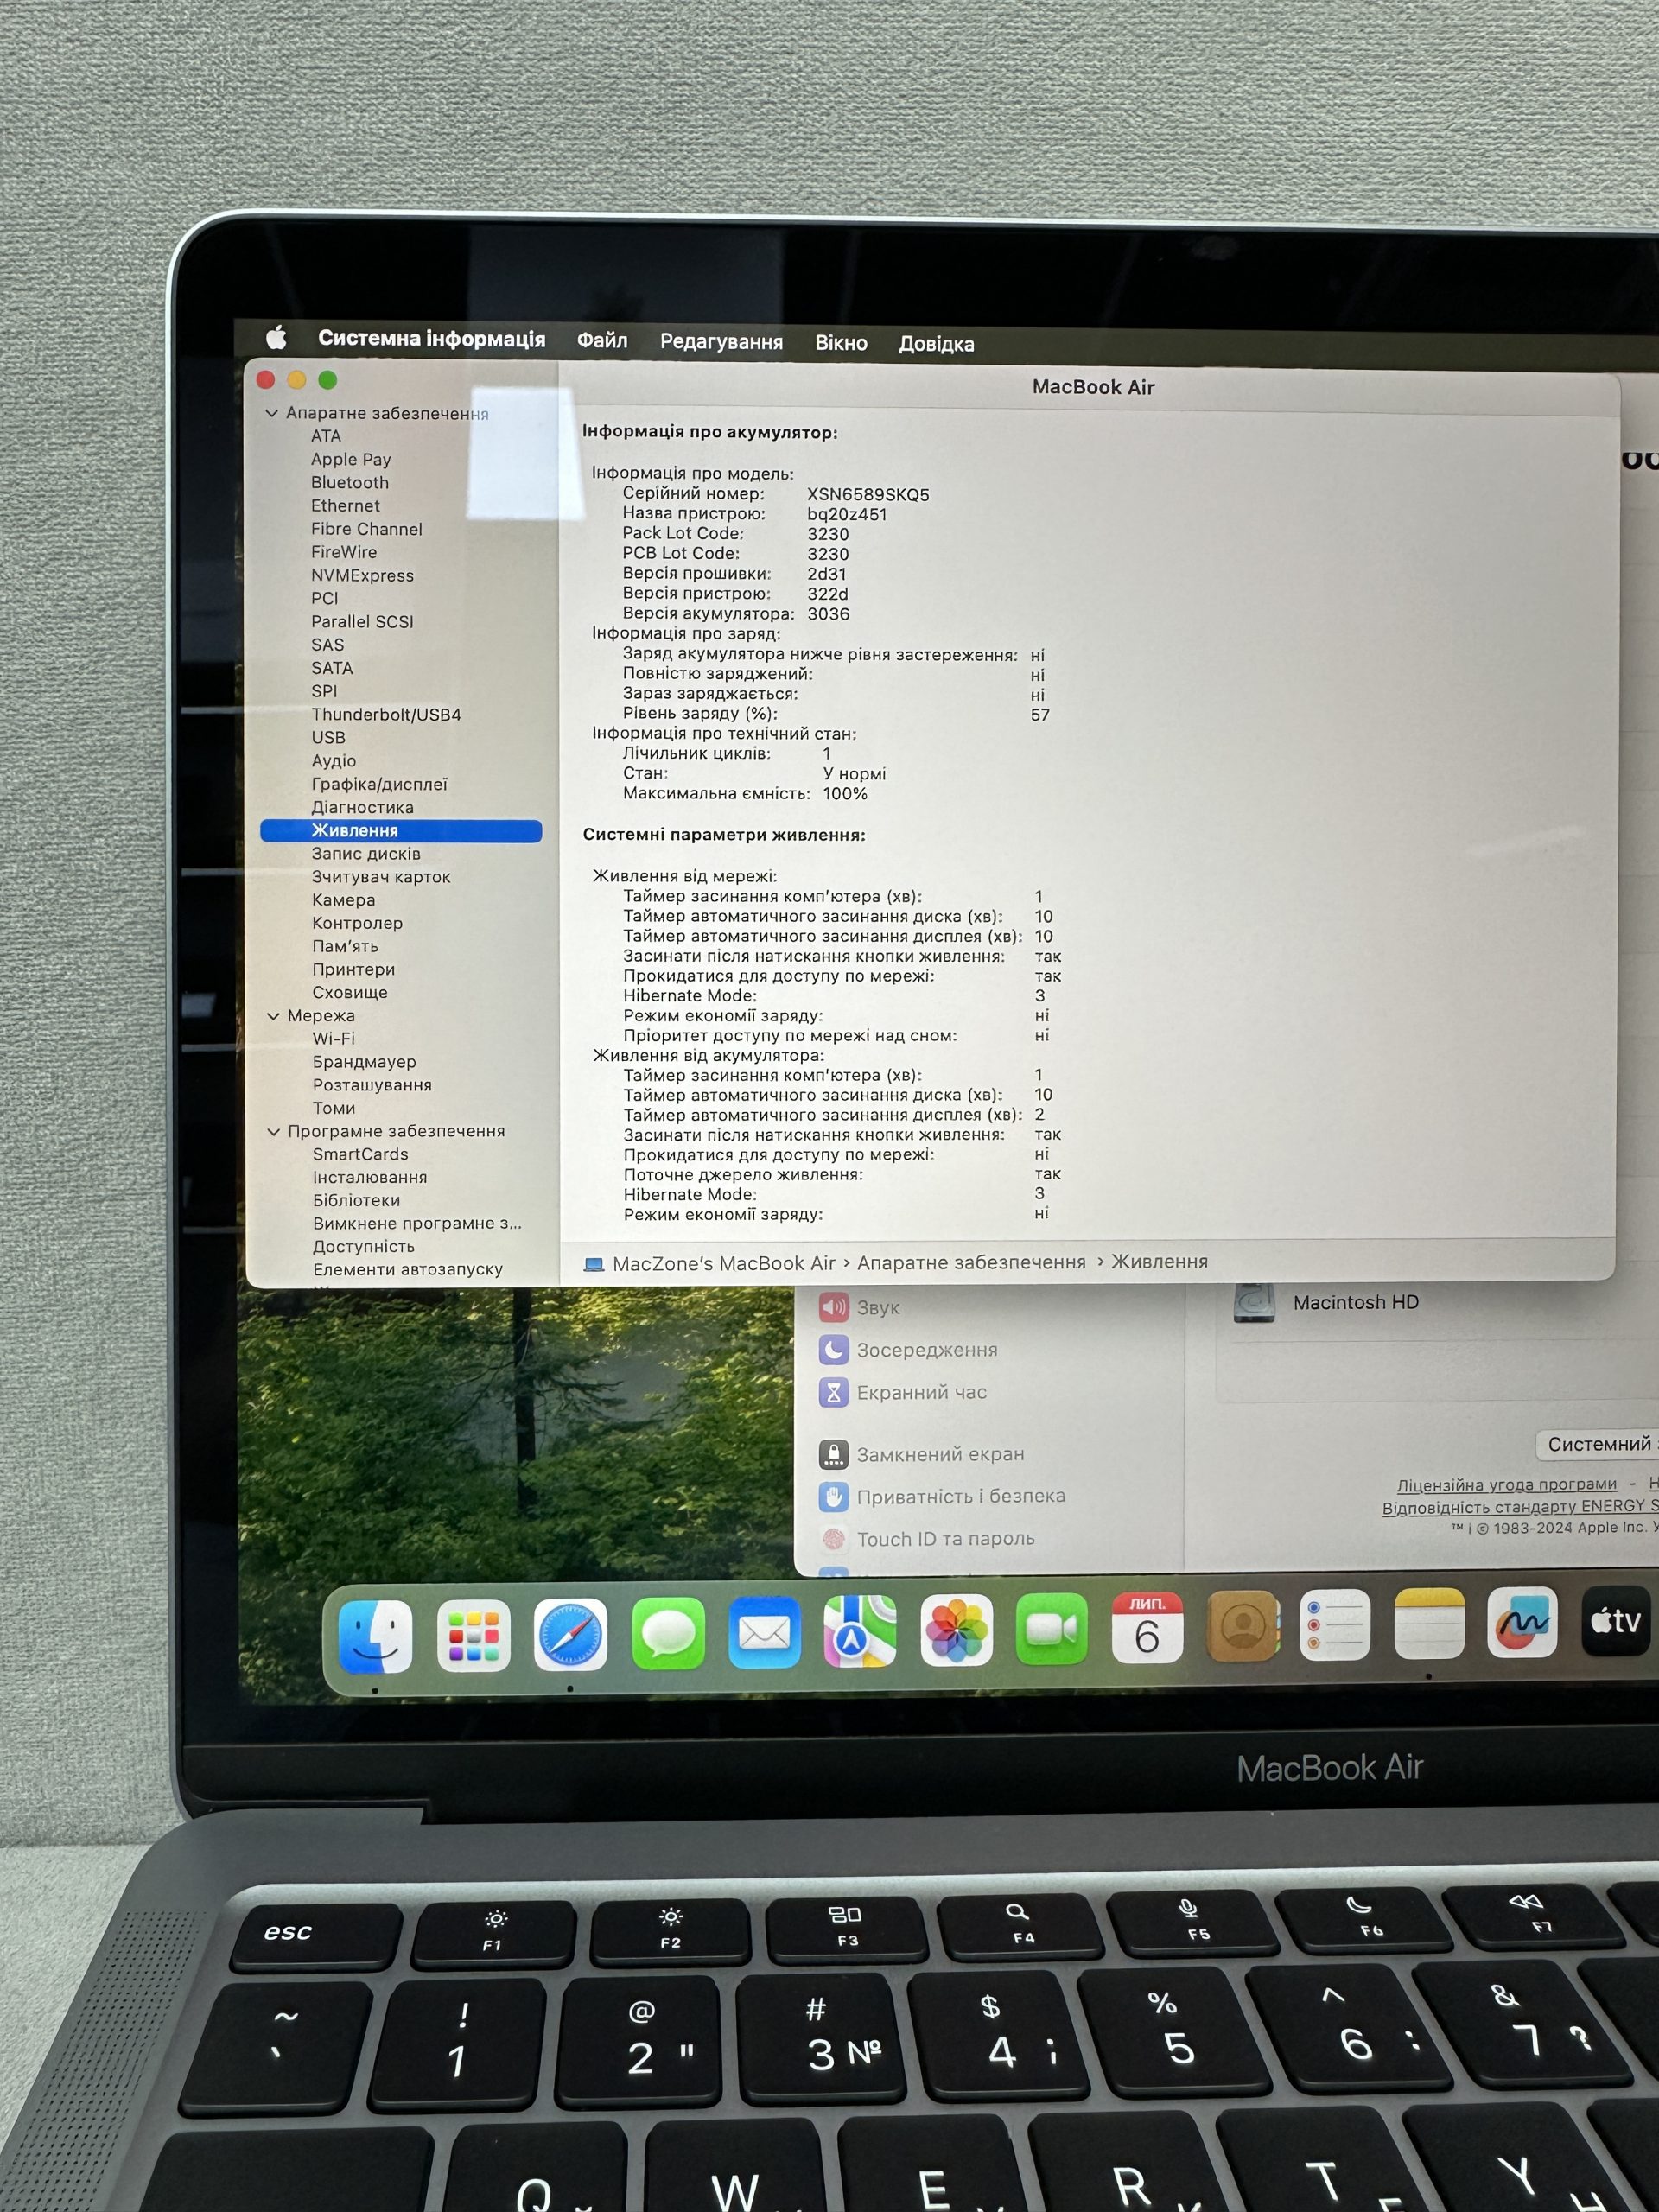The height and width of the screenshot is (2212, 1659).
Task: Select Живлення in the sidebar
Action: (x=401, y=831)
